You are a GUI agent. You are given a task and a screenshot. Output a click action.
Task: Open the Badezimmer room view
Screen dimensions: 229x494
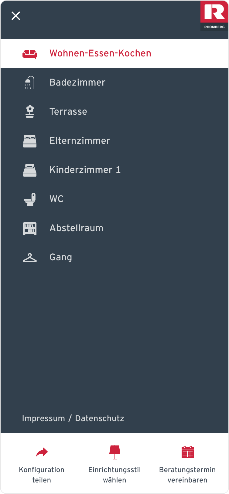coord(77,82)
